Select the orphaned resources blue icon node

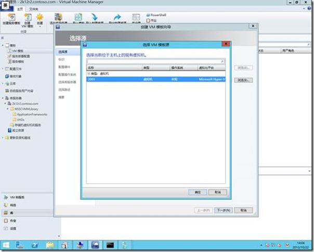point(18,130)
